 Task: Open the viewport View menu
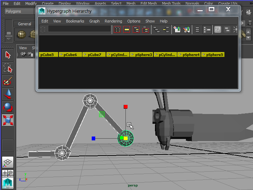pos(23,48)
